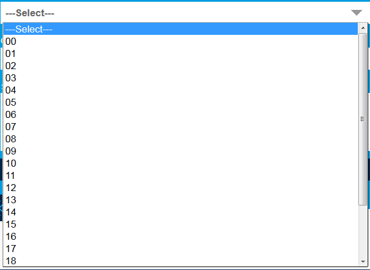The height and width of the screenshot is (270, 370).
Task: Open the ---Select--- combo box arrow
Action: coord(356,13)
